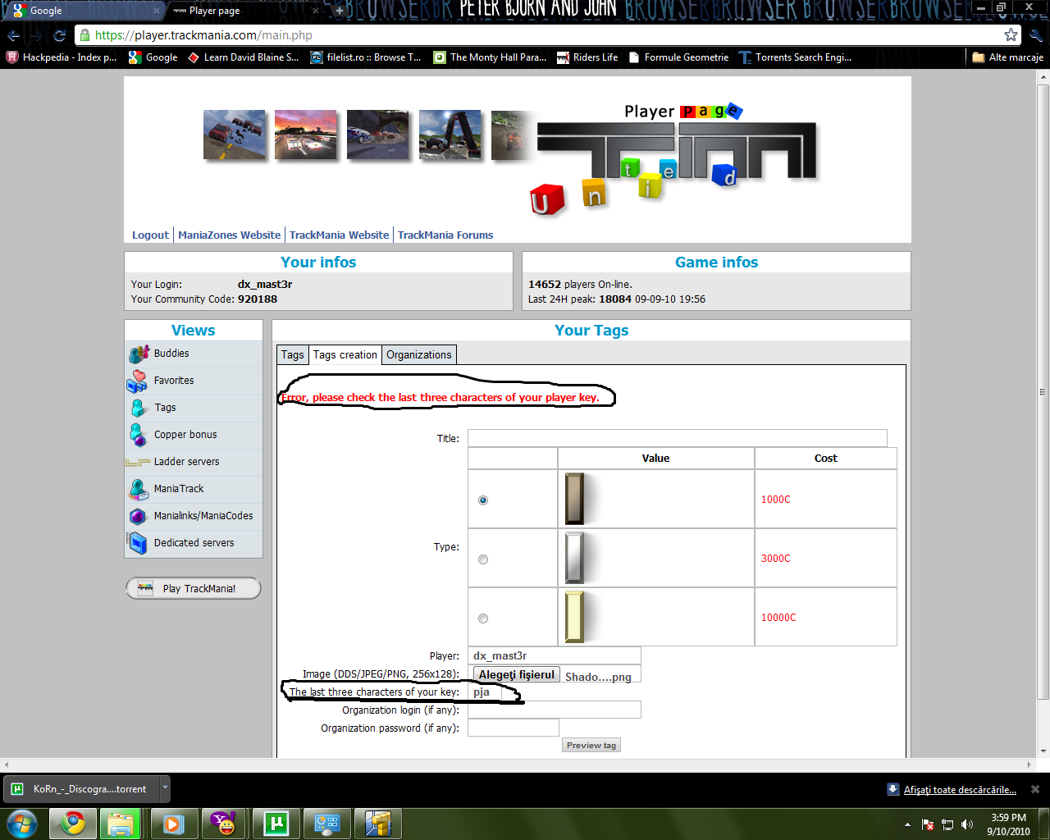The height and width of the screenshot is (840, 1050).
Task: Click the Dedicated servers icon
Action: [x=137, y=543]
